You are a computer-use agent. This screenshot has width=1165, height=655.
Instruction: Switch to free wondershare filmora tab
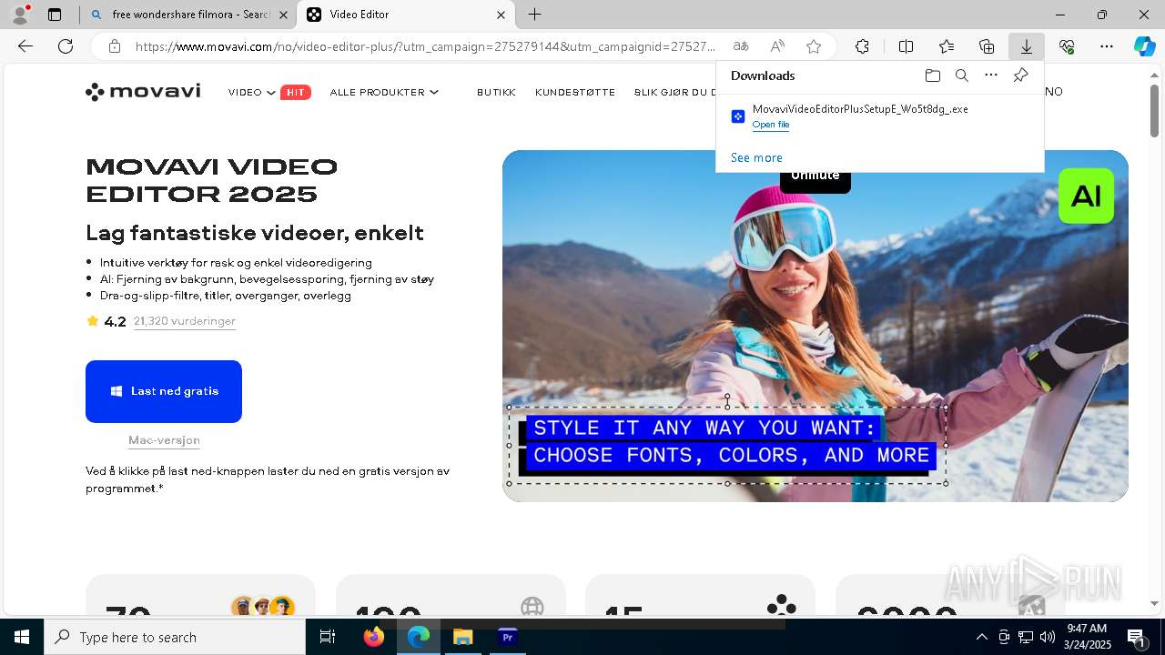(x=187, y=15)
